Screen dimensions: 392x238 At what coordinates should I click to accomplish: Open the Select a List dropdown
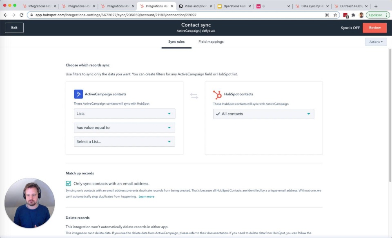tap(124, 141)
